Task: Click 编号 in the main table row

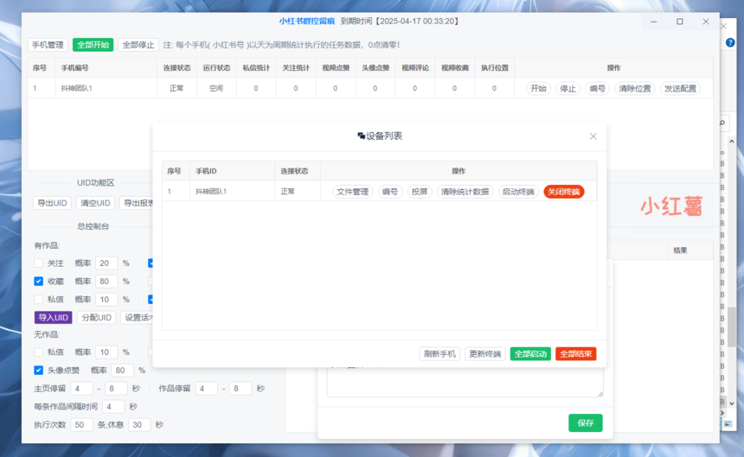Action: click(598, 89)
